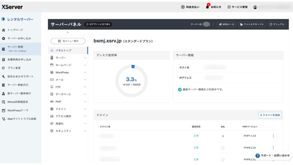Viewport: 293px width, 165px height.
Task: Click the 高速化 rocket icon
Action: [52, 123]
